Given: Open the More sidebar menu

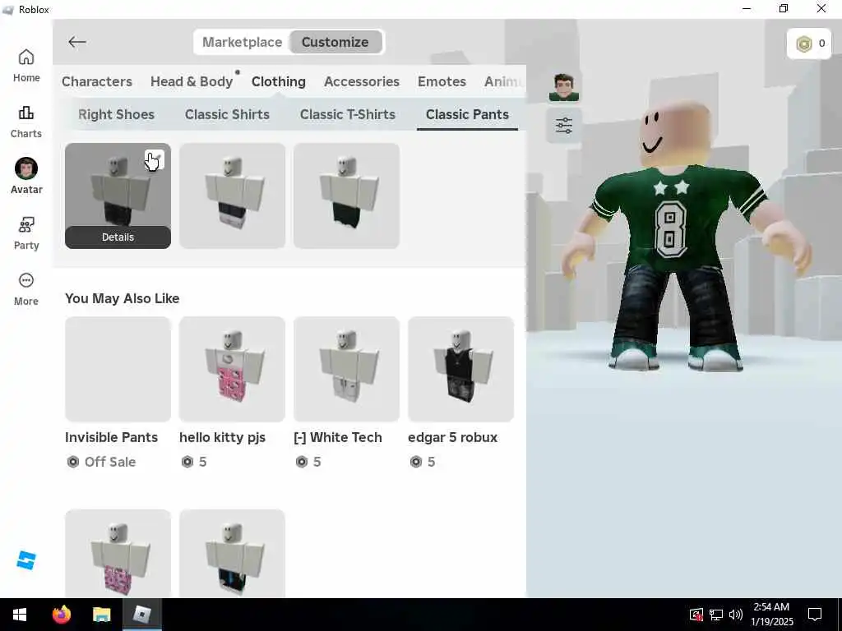Looking at the screenshot, I should click(25, 289).
